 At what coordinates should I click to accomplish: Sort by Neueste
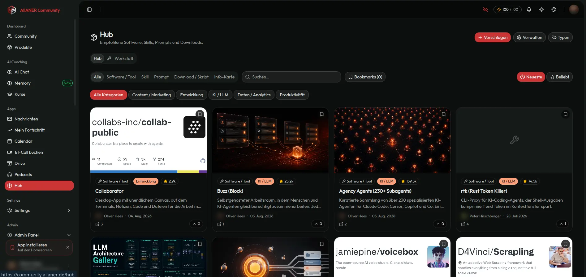(531, 77)
